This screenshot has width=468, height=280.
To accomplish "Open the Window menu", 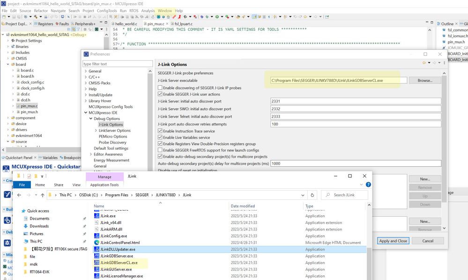I will point(165,11).
